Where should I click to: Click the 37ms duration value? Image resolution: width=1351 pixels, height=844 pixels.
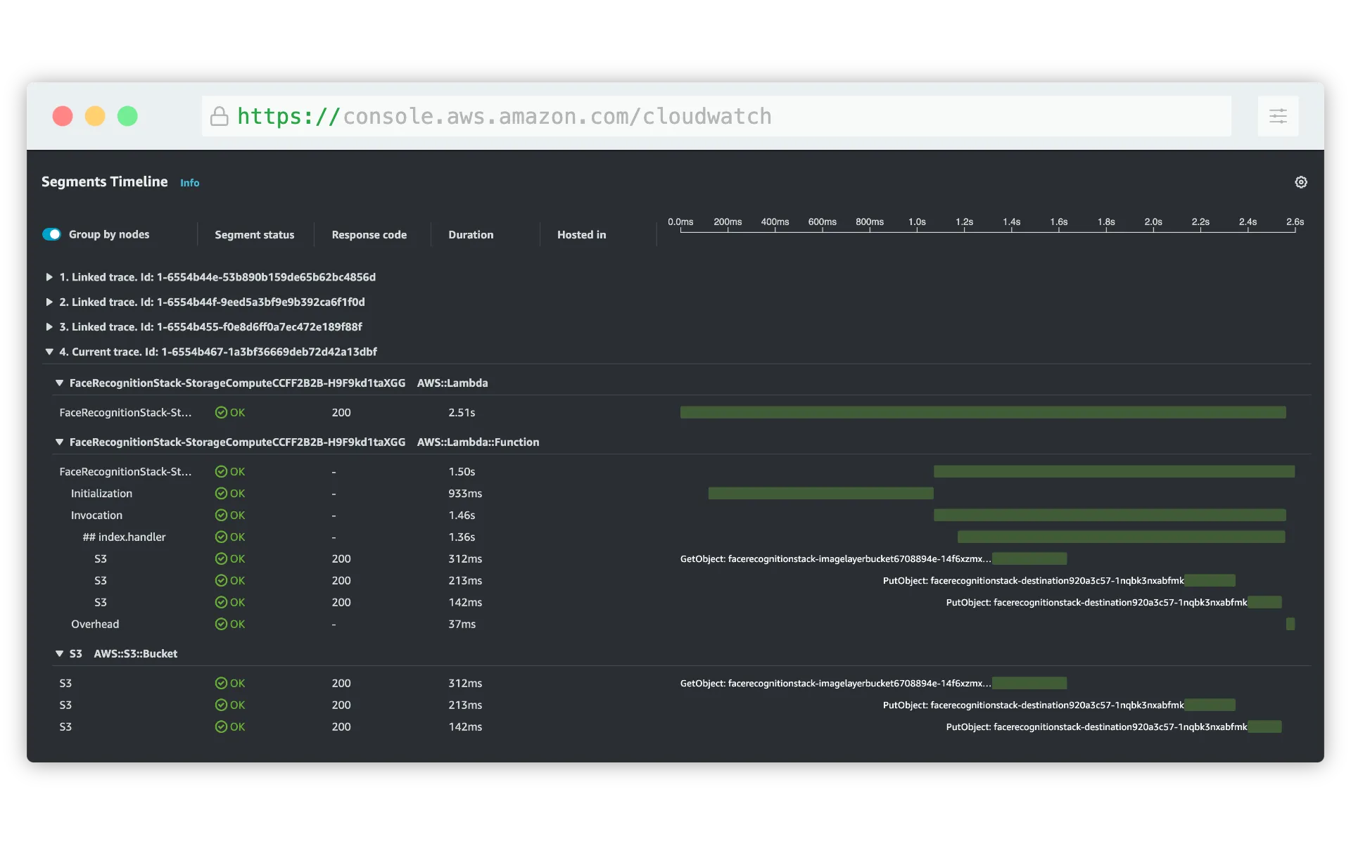coord(462,625)
